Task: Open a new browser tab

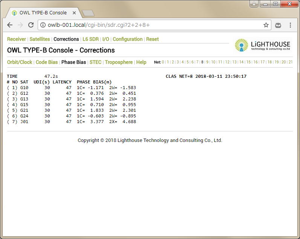Action: pos(88,13)
